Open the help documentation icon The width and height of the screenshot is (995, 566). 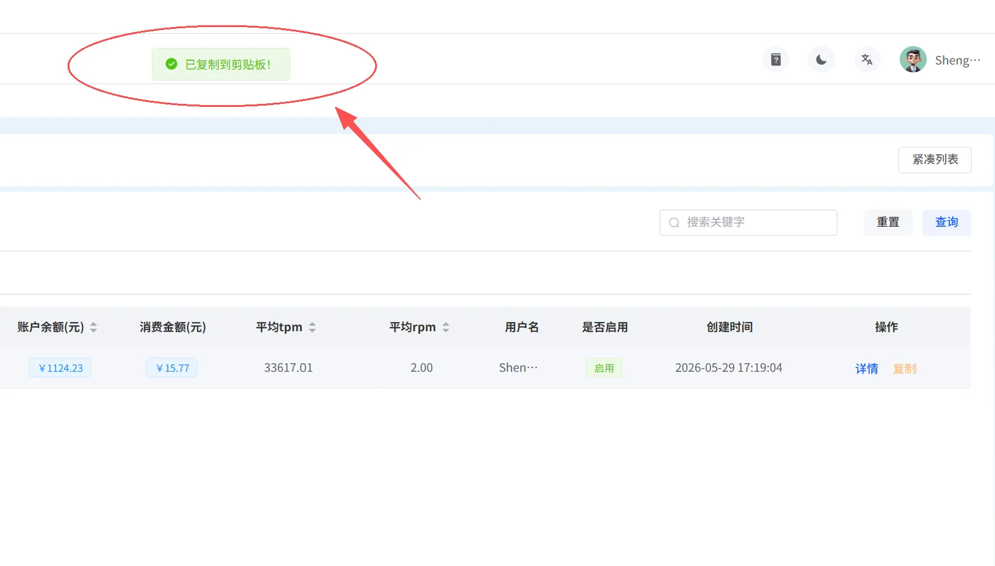[775, 60]
